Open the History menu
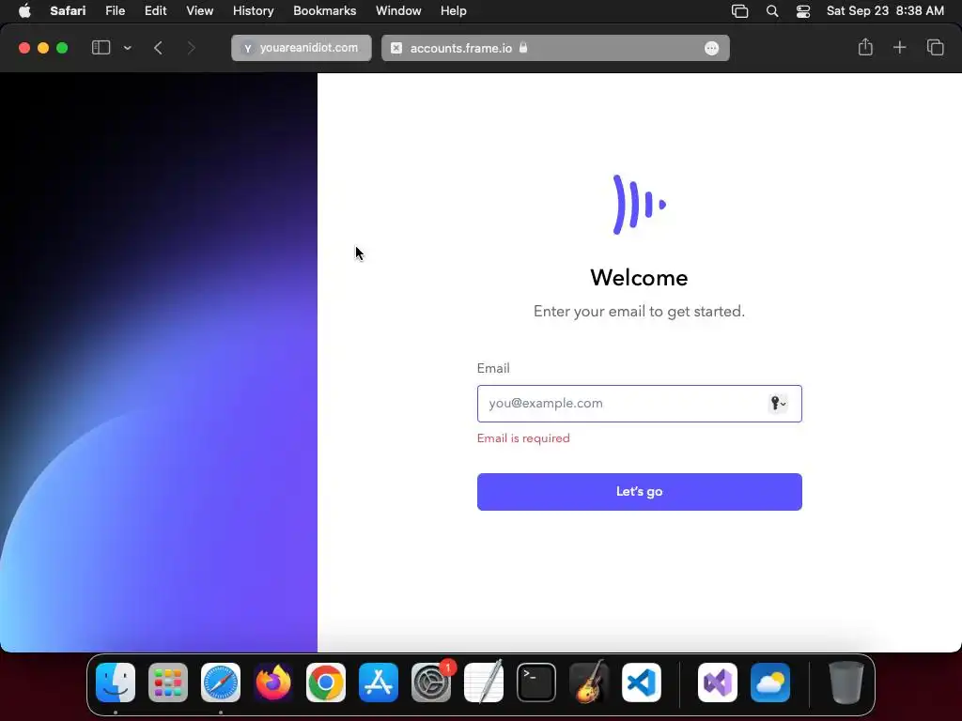The width and height of the screenshot is (962, 721). coord(253,11)
